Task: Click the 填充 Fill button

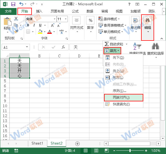Action: [112, 51]
